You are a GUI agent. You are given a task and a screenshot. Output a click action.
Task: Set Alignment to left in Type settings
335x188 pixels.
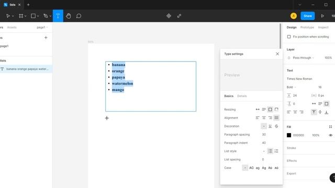[x=258, y=118]
